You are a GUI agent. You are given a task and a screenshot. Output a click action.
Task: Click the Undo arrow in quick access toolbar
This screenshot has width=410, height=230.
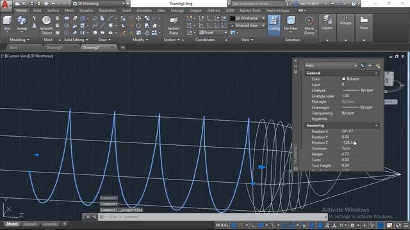(x=53, y=4)
